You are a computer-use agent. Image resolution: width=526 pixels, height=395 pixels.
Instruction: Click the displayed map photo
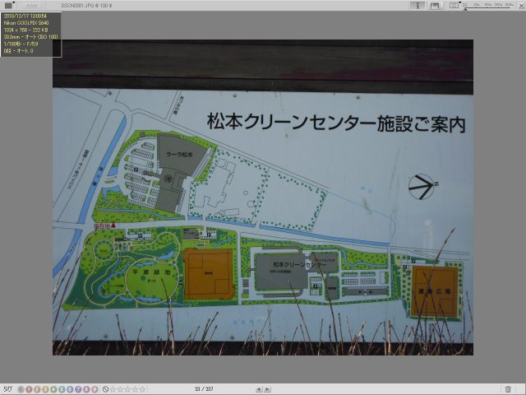click(263, 197)
